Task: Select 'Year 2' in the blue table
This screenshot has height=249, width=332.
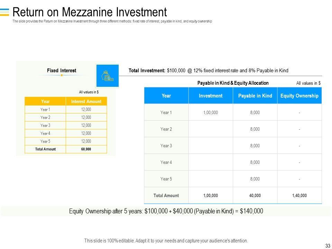Action: click(166, 129)
